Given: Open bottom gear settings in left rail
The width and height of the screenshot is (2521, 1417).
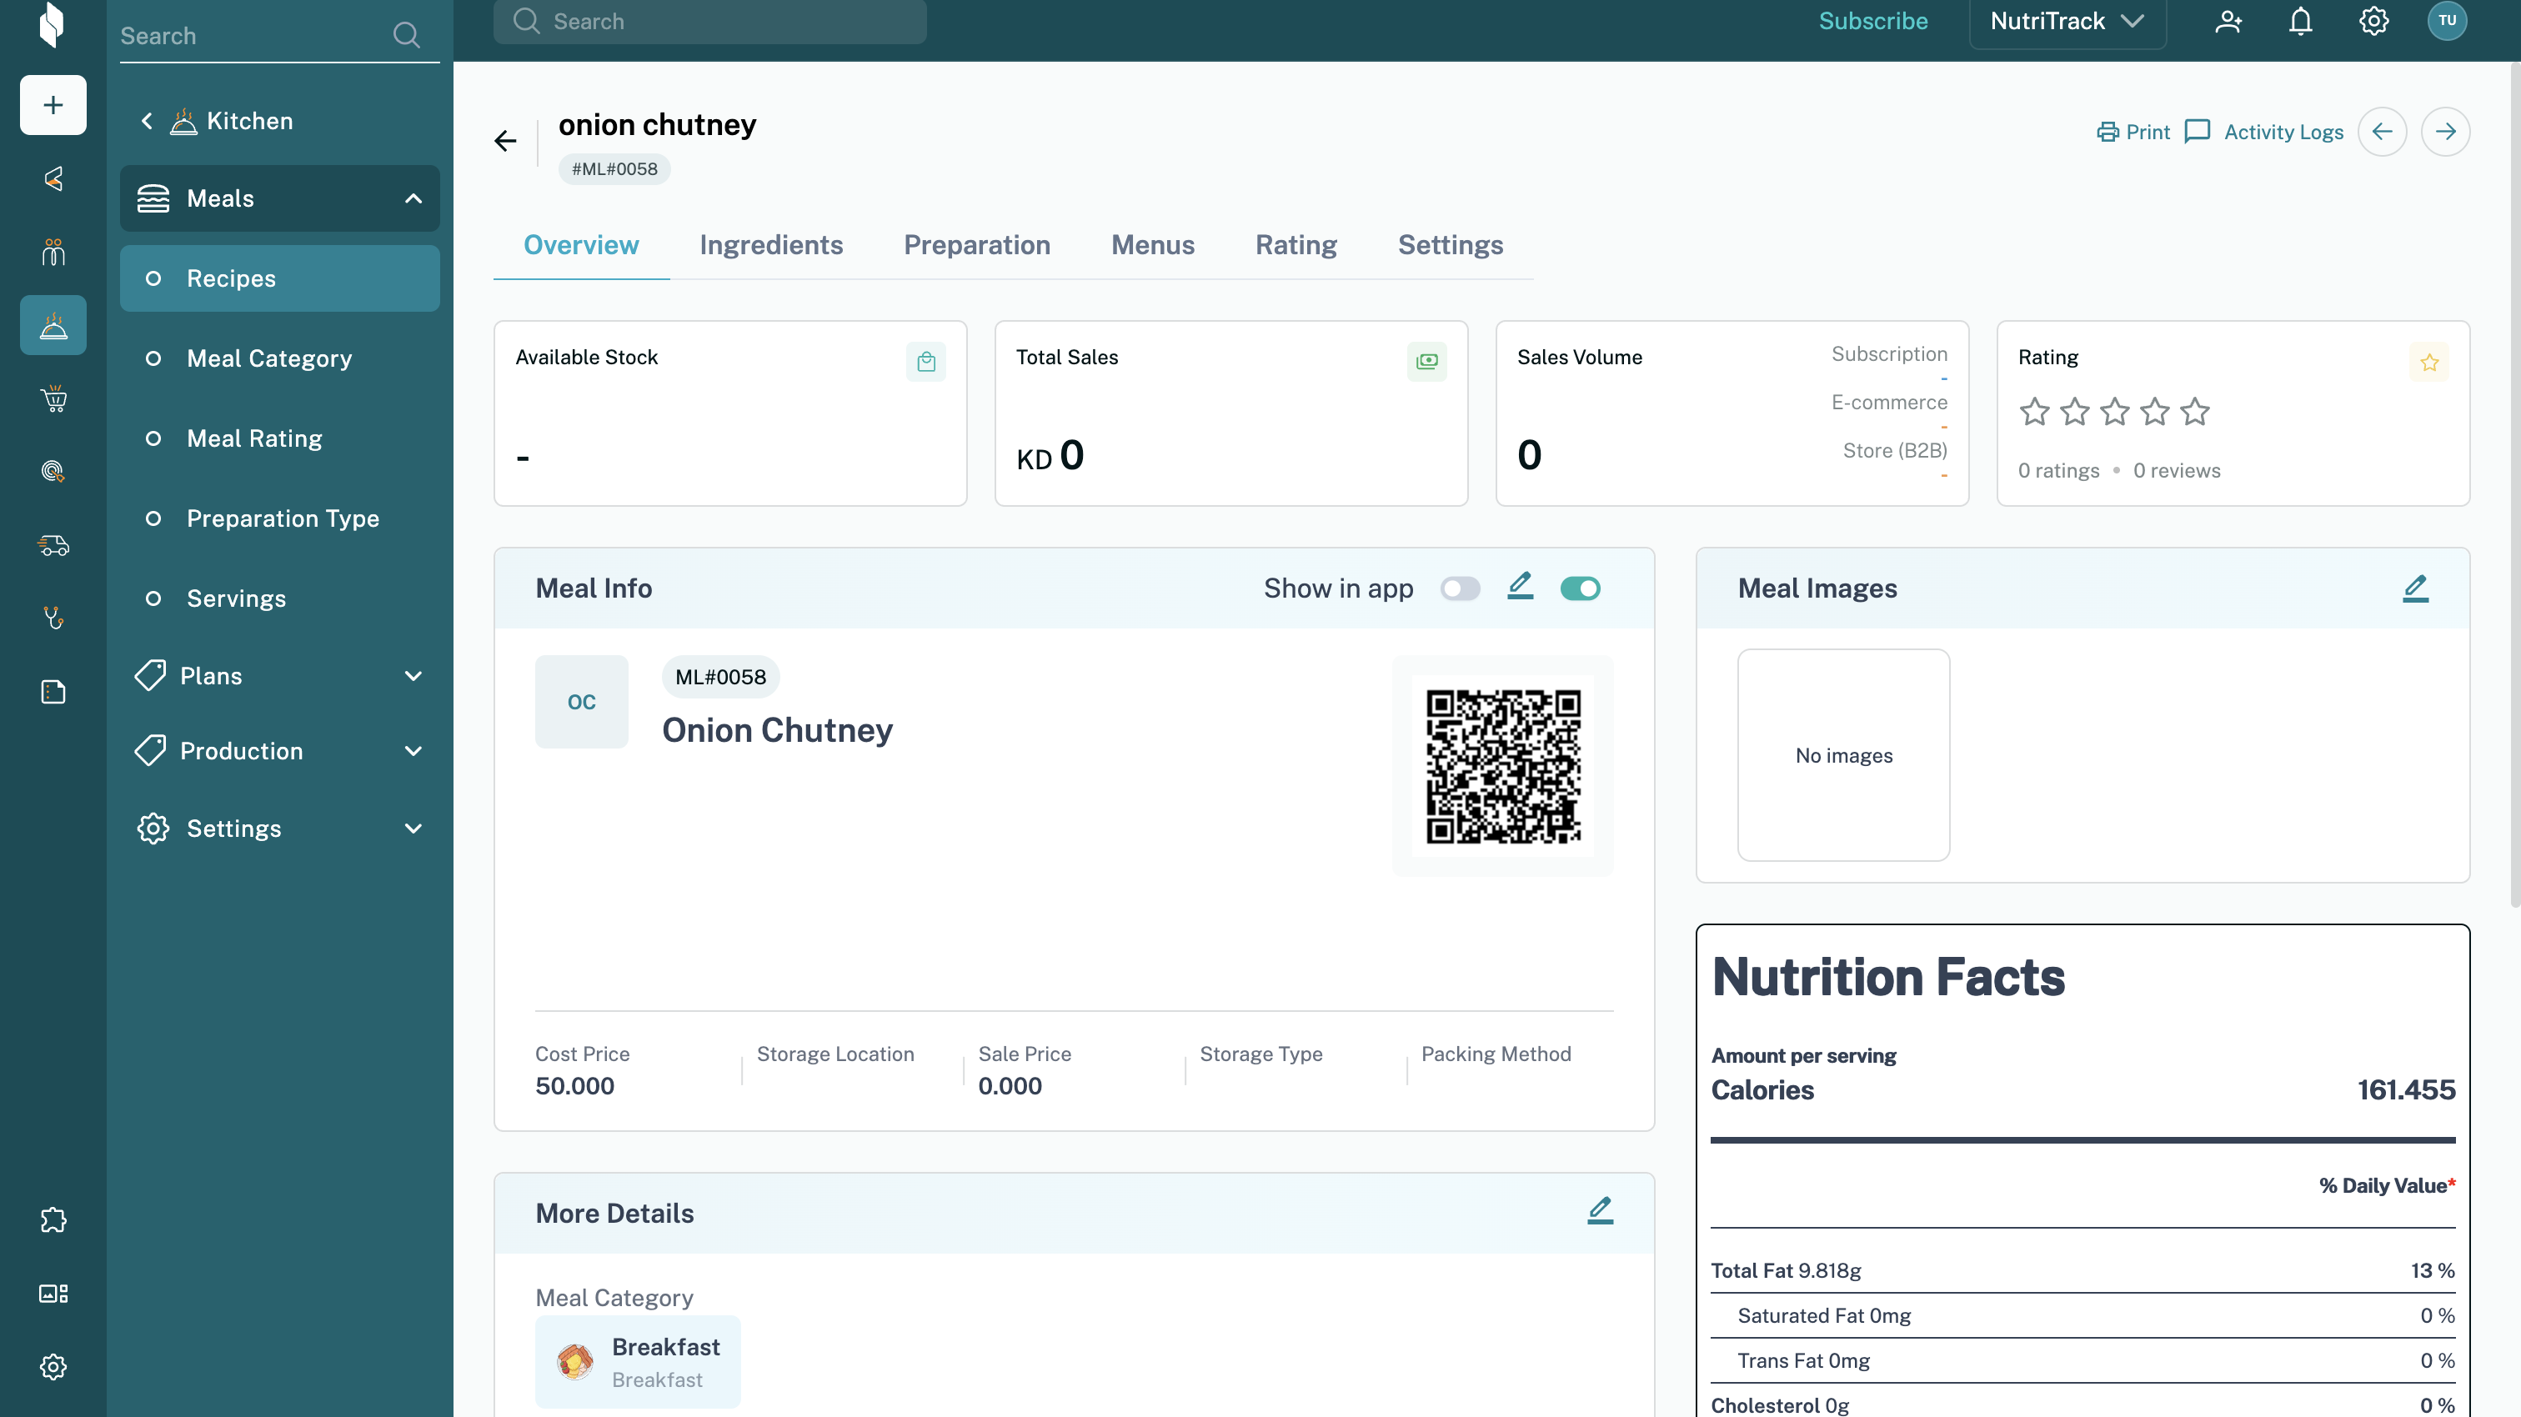Looking at the screenshot, I should click(x=53, y=1366).
